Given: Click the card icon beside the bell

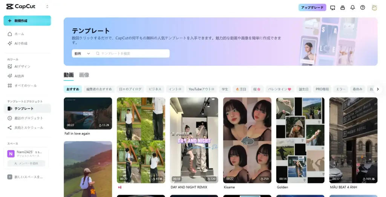Looking at the screenshot, I should pyautogui.click(x=342, y=8).
